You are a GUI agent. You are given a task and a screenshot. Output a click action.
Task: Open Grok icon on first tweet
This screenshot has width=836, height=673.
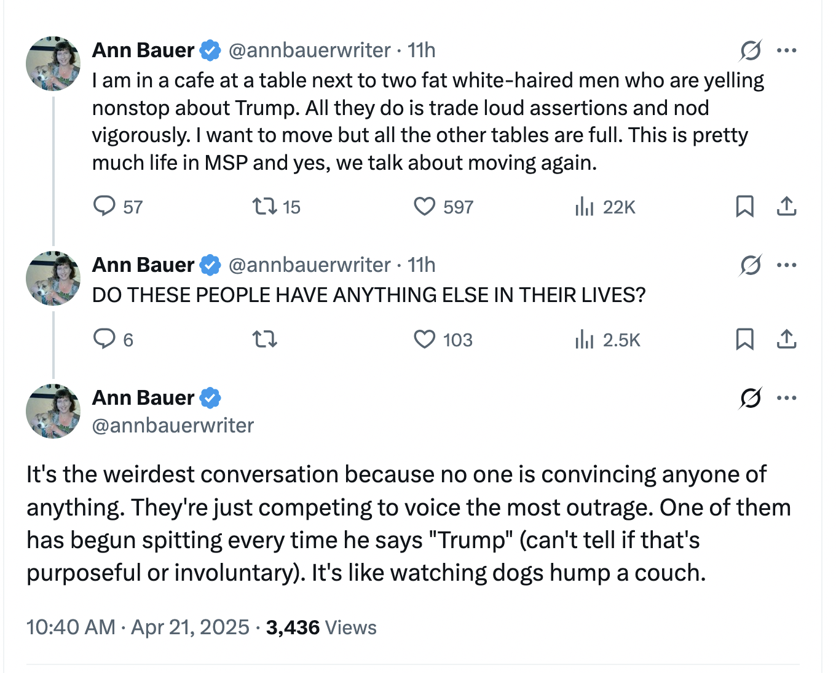(751, 50)
